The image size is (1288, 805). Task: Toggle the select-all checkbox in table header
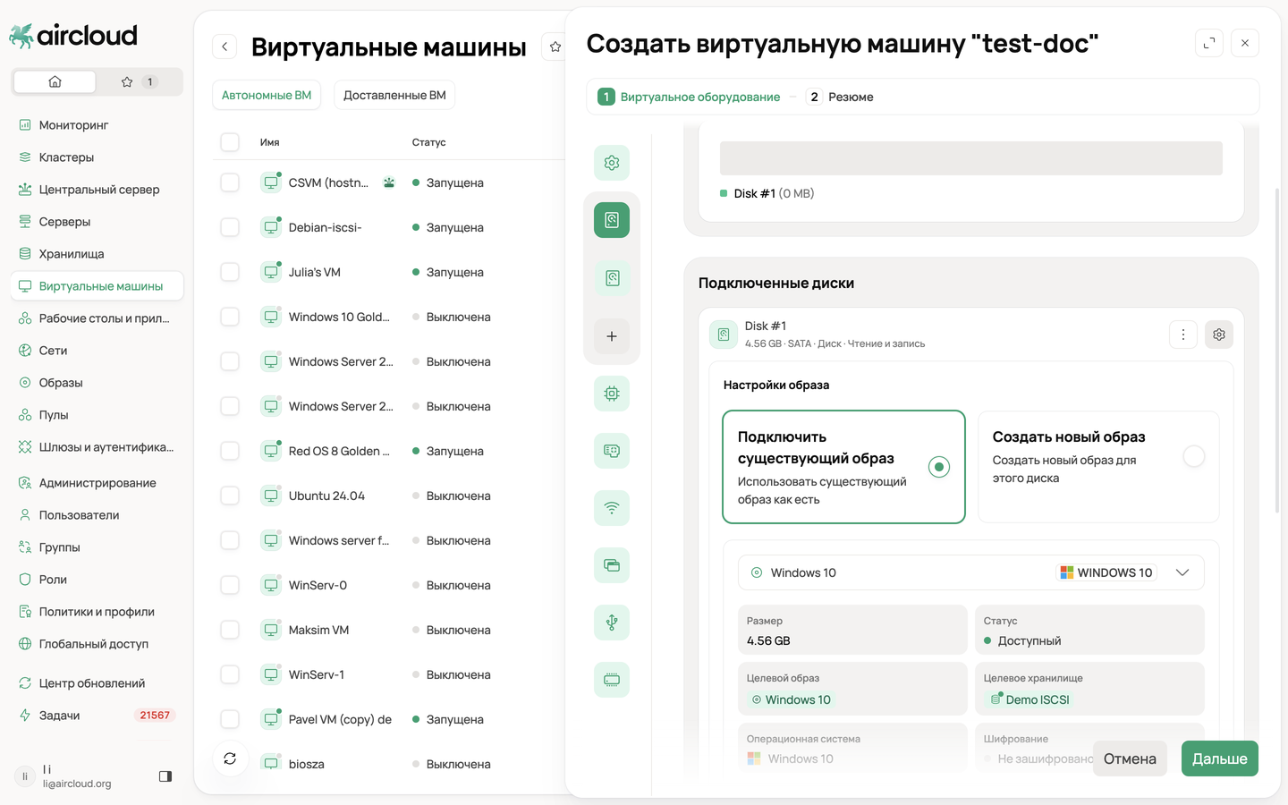230,142
